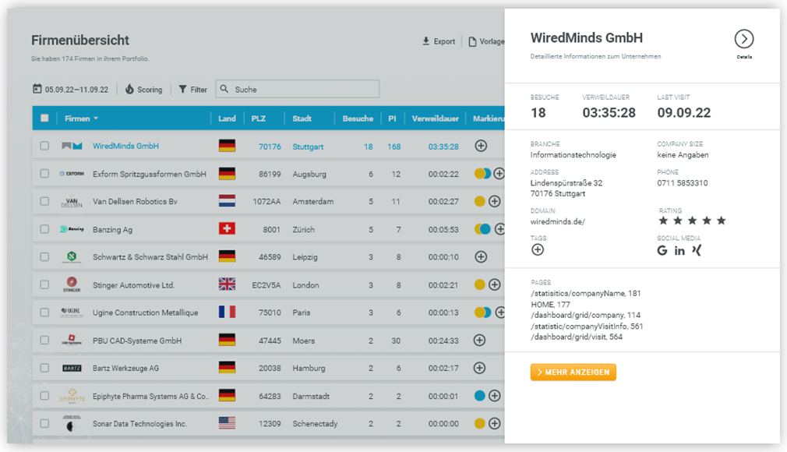This screenshot has width=787, height=452.
Task: Add marker for Stinger Automotive Ltd. row
Action: click(494, 284)
